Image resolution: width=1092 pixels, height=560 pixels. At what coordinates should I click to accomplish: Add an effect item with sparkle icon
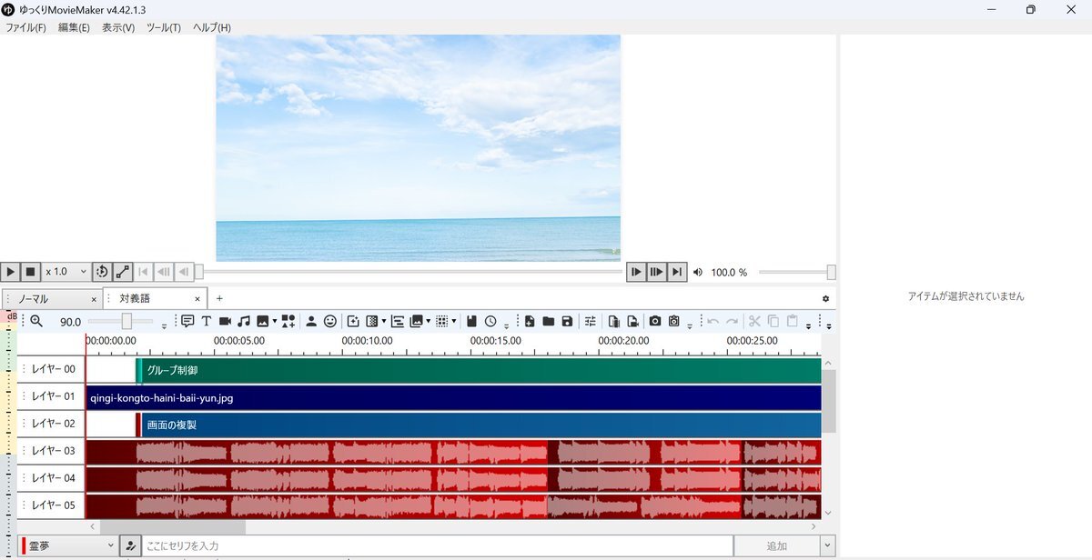click(x=353, y=321)
